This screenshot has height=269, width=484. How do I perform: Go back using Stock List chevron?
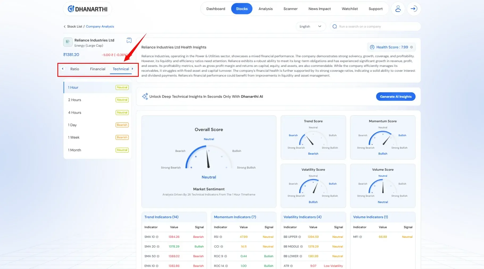pyautogui.click(x=64, y=27)
